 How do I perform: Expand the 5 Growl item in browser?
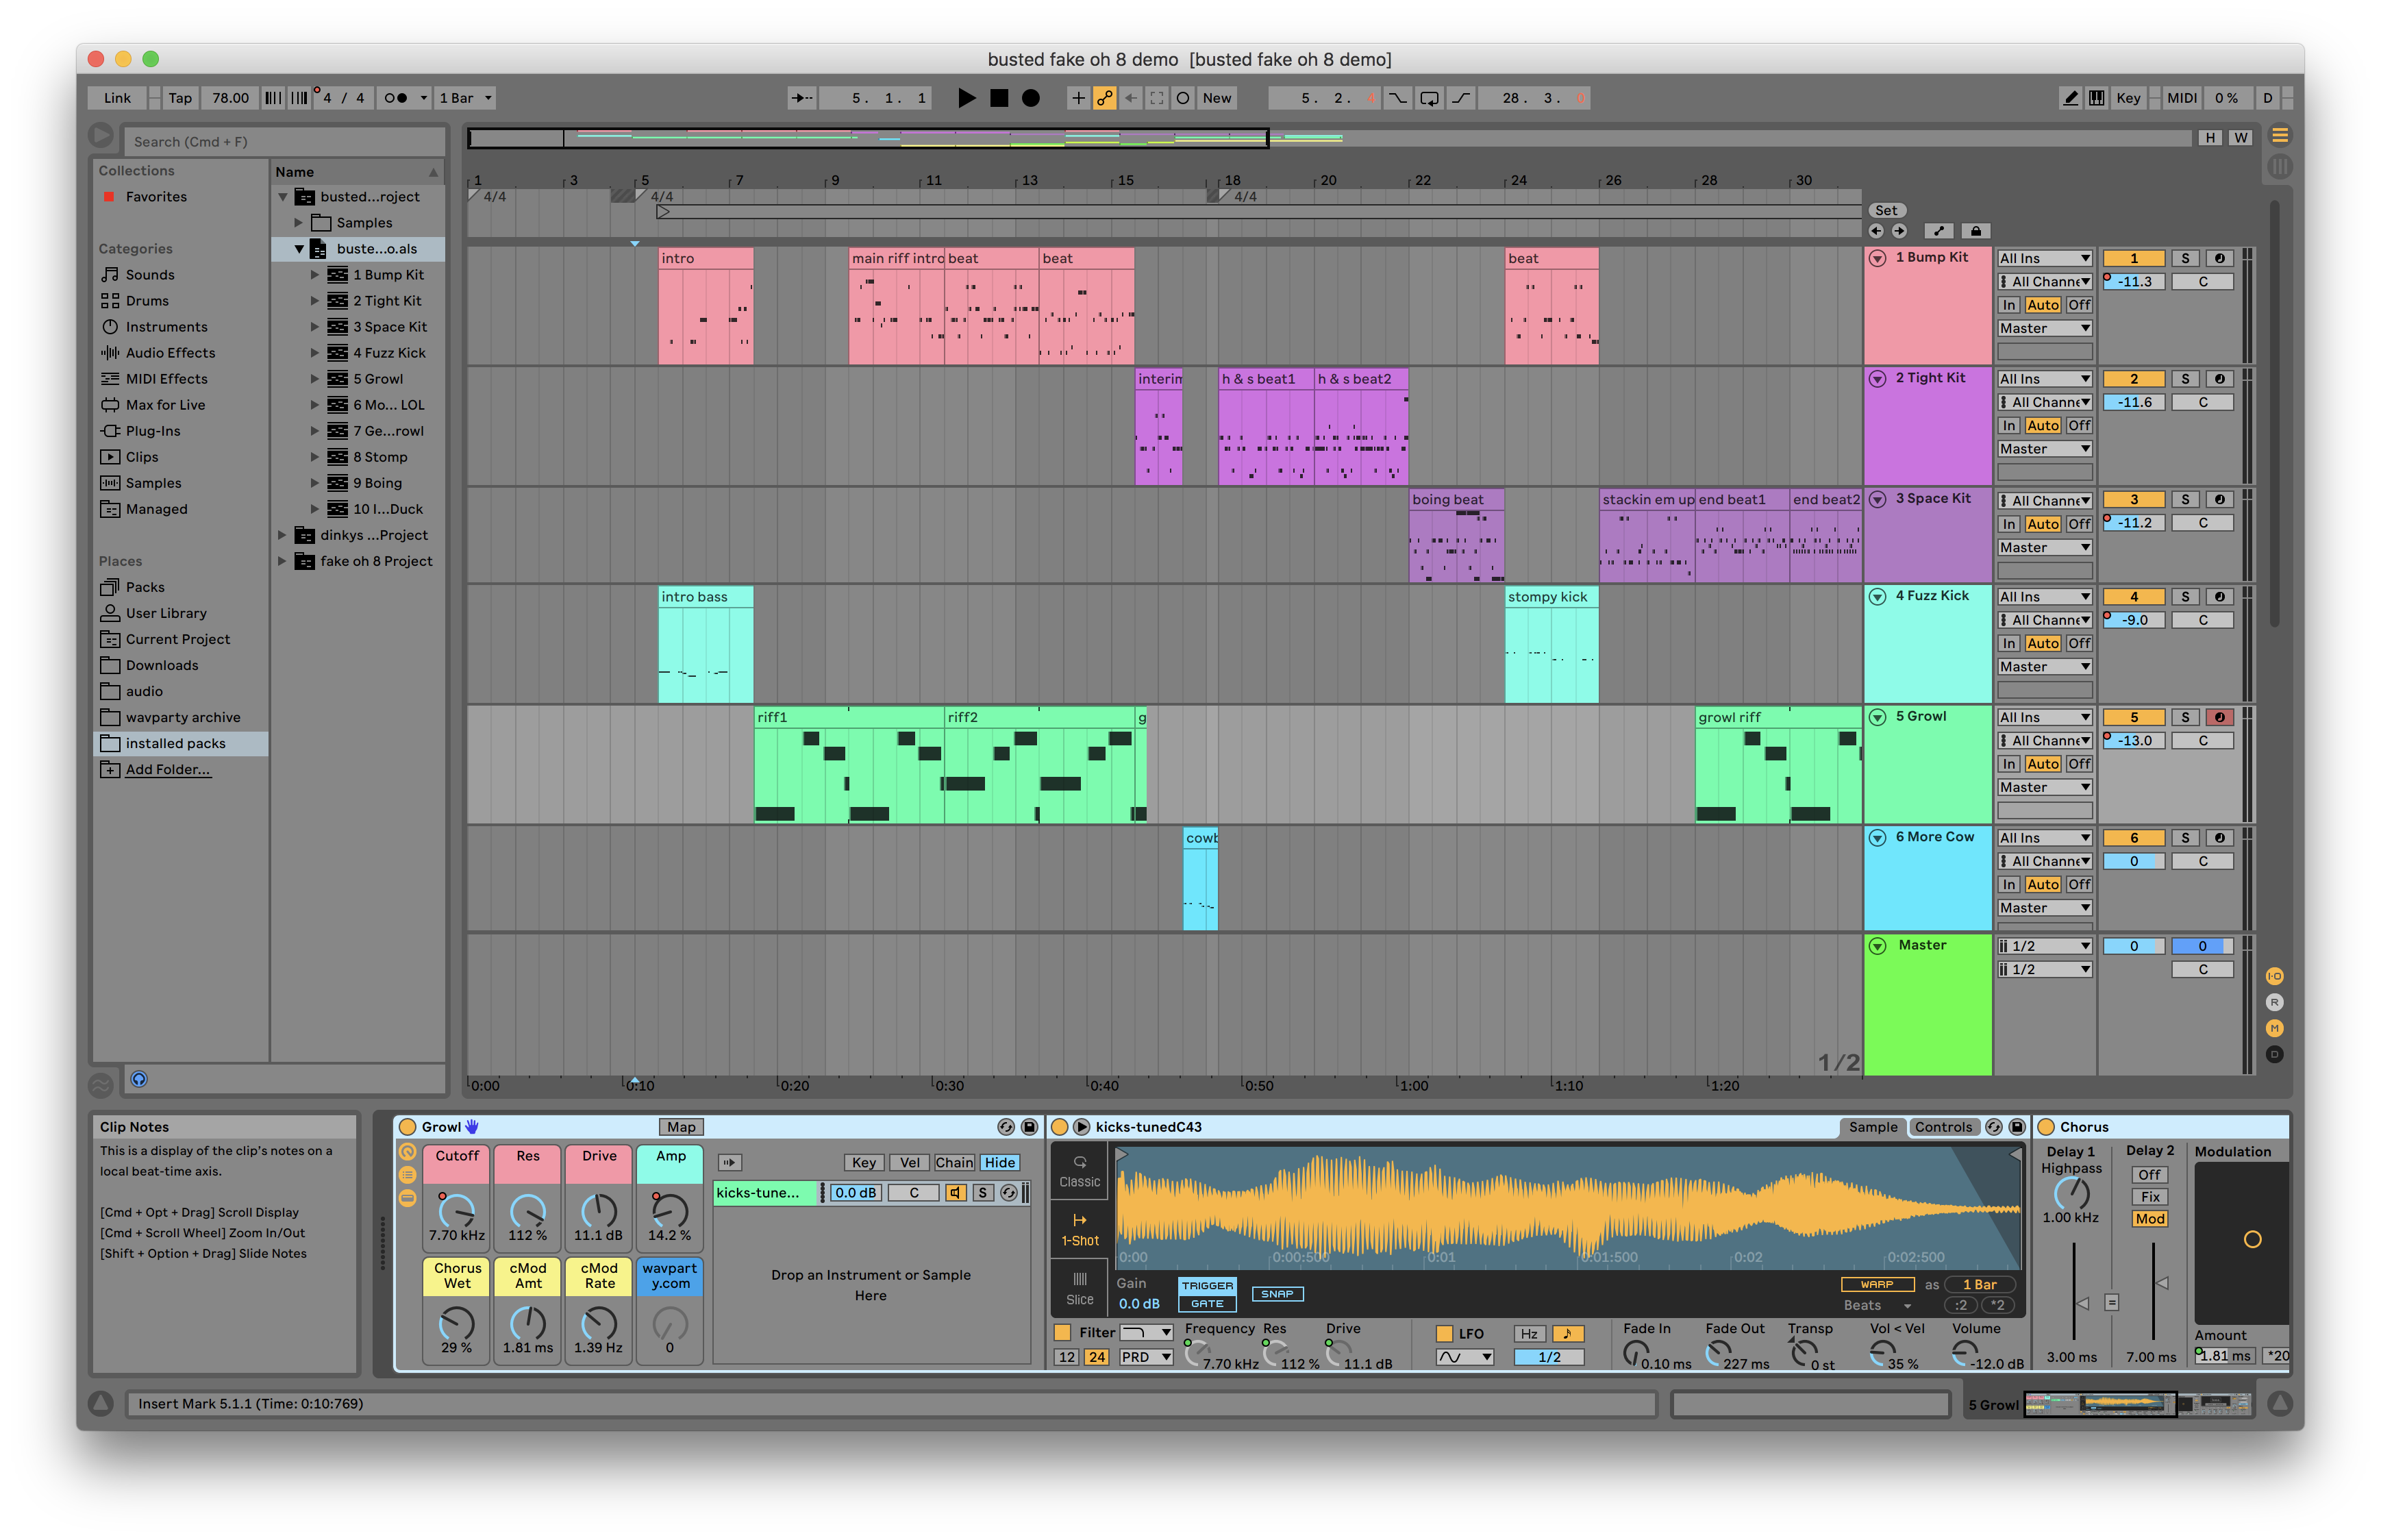click(314, 379)
